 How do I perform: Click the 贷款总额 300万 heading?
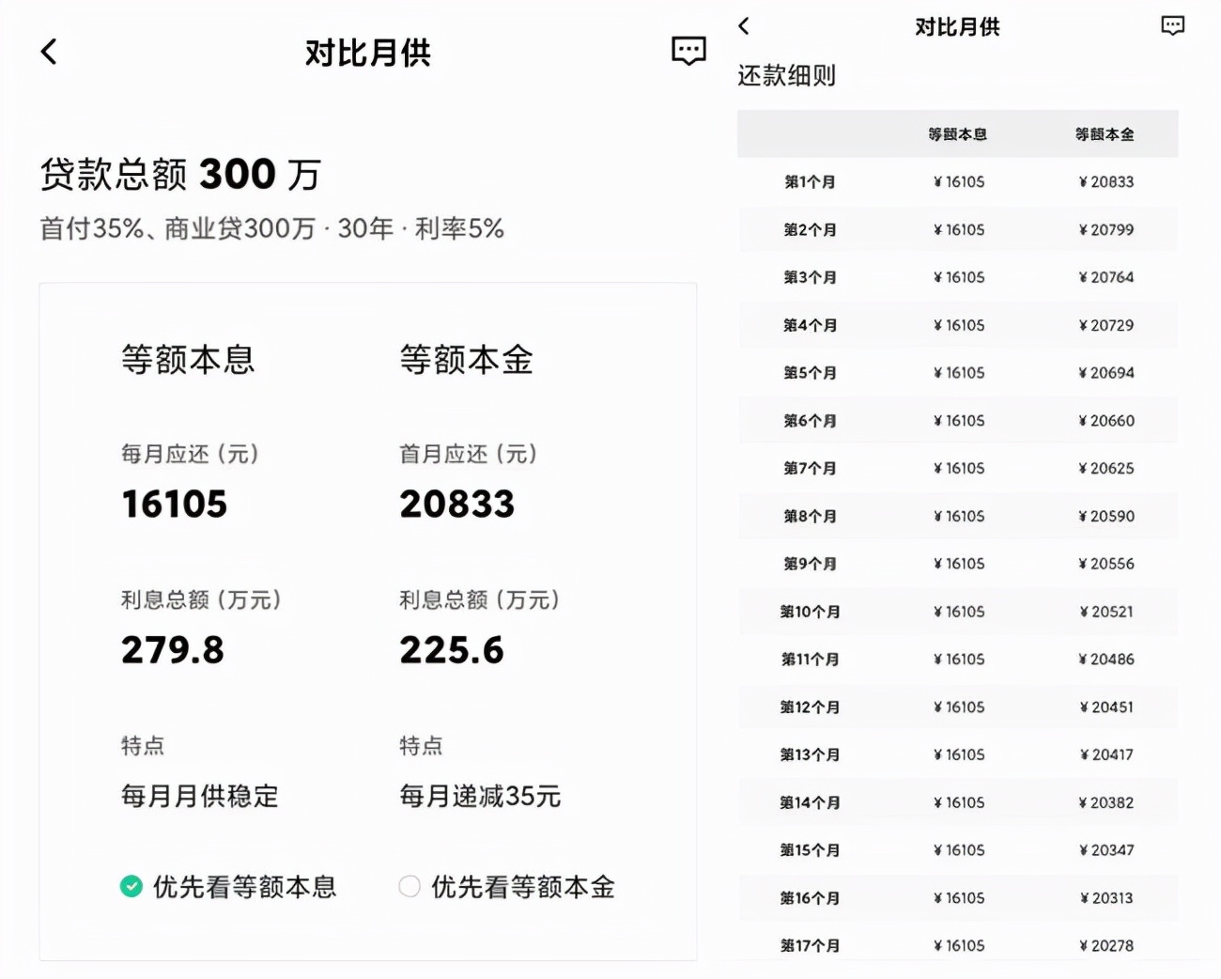pos(180,174)
